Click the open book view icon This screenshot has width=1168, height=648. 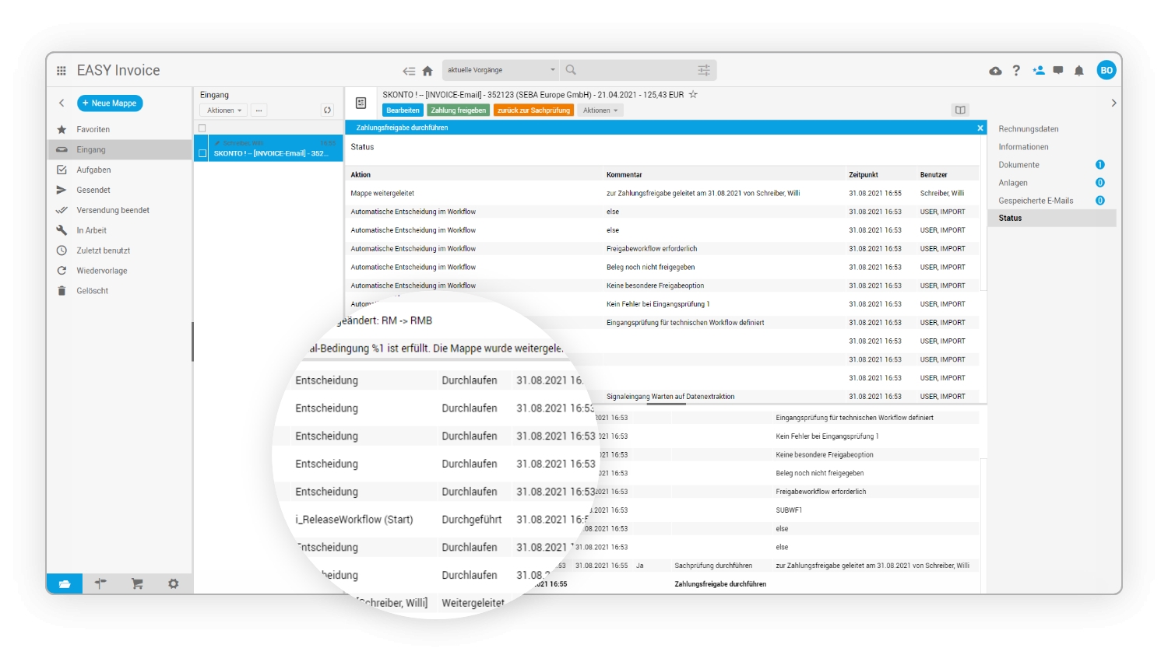[960, 110]
